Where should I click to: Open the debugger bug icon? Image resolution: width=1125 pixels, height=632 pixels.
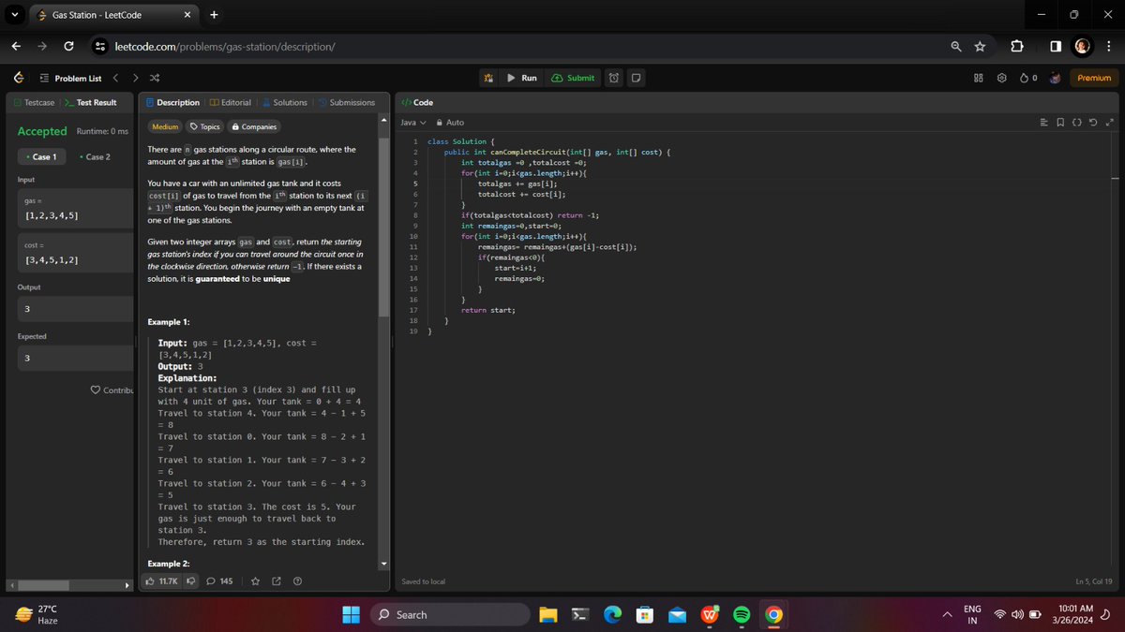click(488, 78)
